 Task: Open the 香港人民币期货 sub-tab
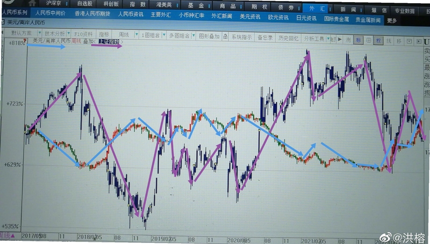click(92, 13)
